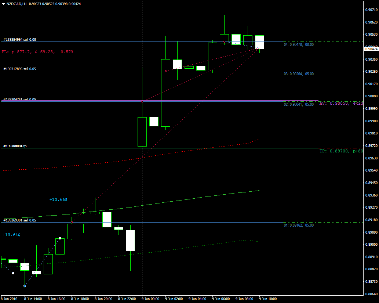
Task: Click level label 03: 0.90264, 05.00
Action: [299, 74]
